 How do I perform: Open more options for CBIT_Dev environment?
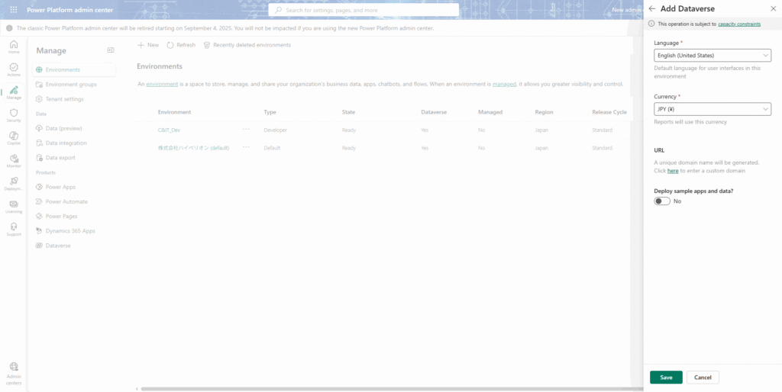[246, 130]
